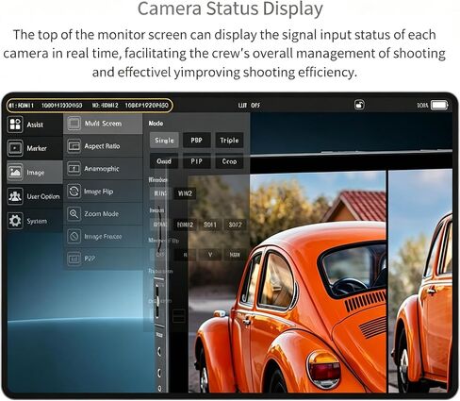Open the Image Flip icon
460x401 pixels.
[x=74, y=192]
